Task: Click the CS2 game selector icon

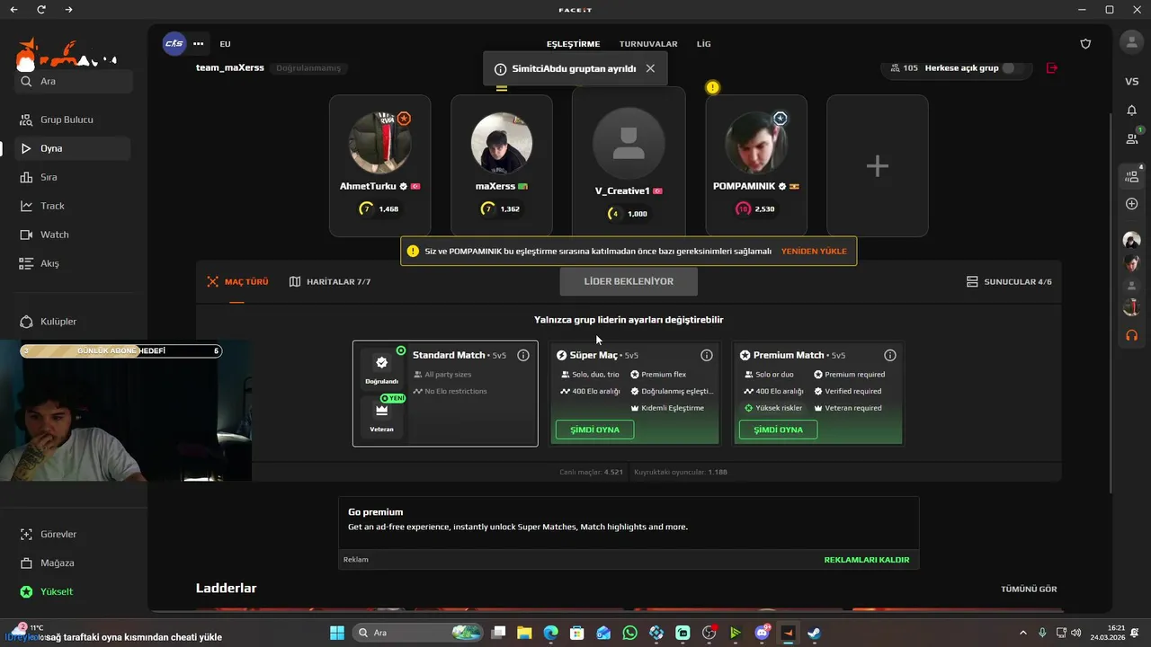Action: (x=174, y=43)
